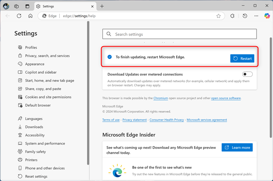Open the Chromium link

point(161,98)
